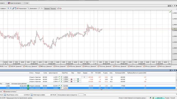Screen dimensions: 177x99
Task: Open the chart panel menu arrow beside the maximize icon
Action: coord(172,6)
